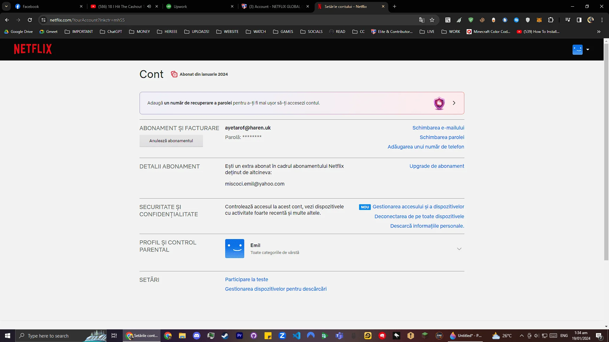This screenshot has width=609, height=342.
Task: Bookmark this page with star icon
Action: 432,20
